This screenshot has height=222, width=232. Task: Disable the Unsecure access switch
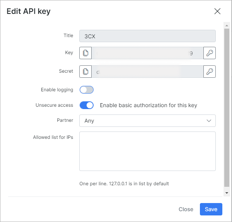click(87, 105)
